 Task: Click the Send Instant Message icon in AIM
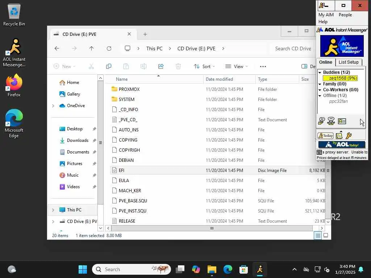pyautogui.click(x=321, y=121)
